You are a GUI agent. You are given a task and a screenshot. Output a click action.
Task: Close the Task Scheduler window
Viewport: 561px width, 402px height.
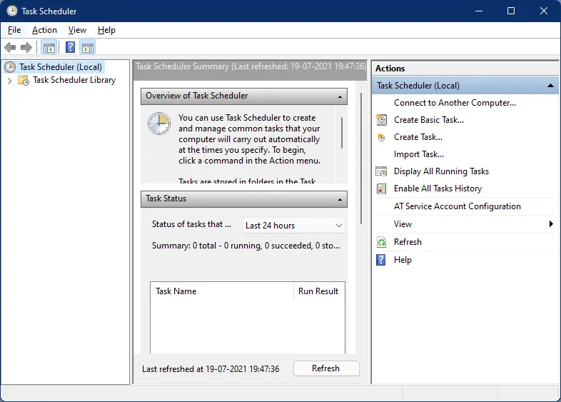point(544,11)
